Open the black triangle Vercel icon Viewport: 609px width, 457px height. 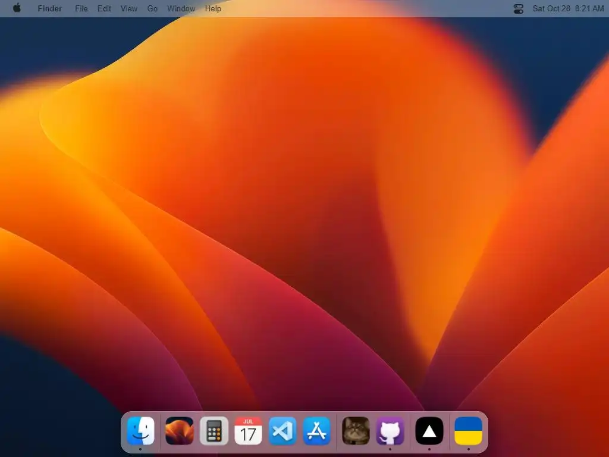[429, 431]
